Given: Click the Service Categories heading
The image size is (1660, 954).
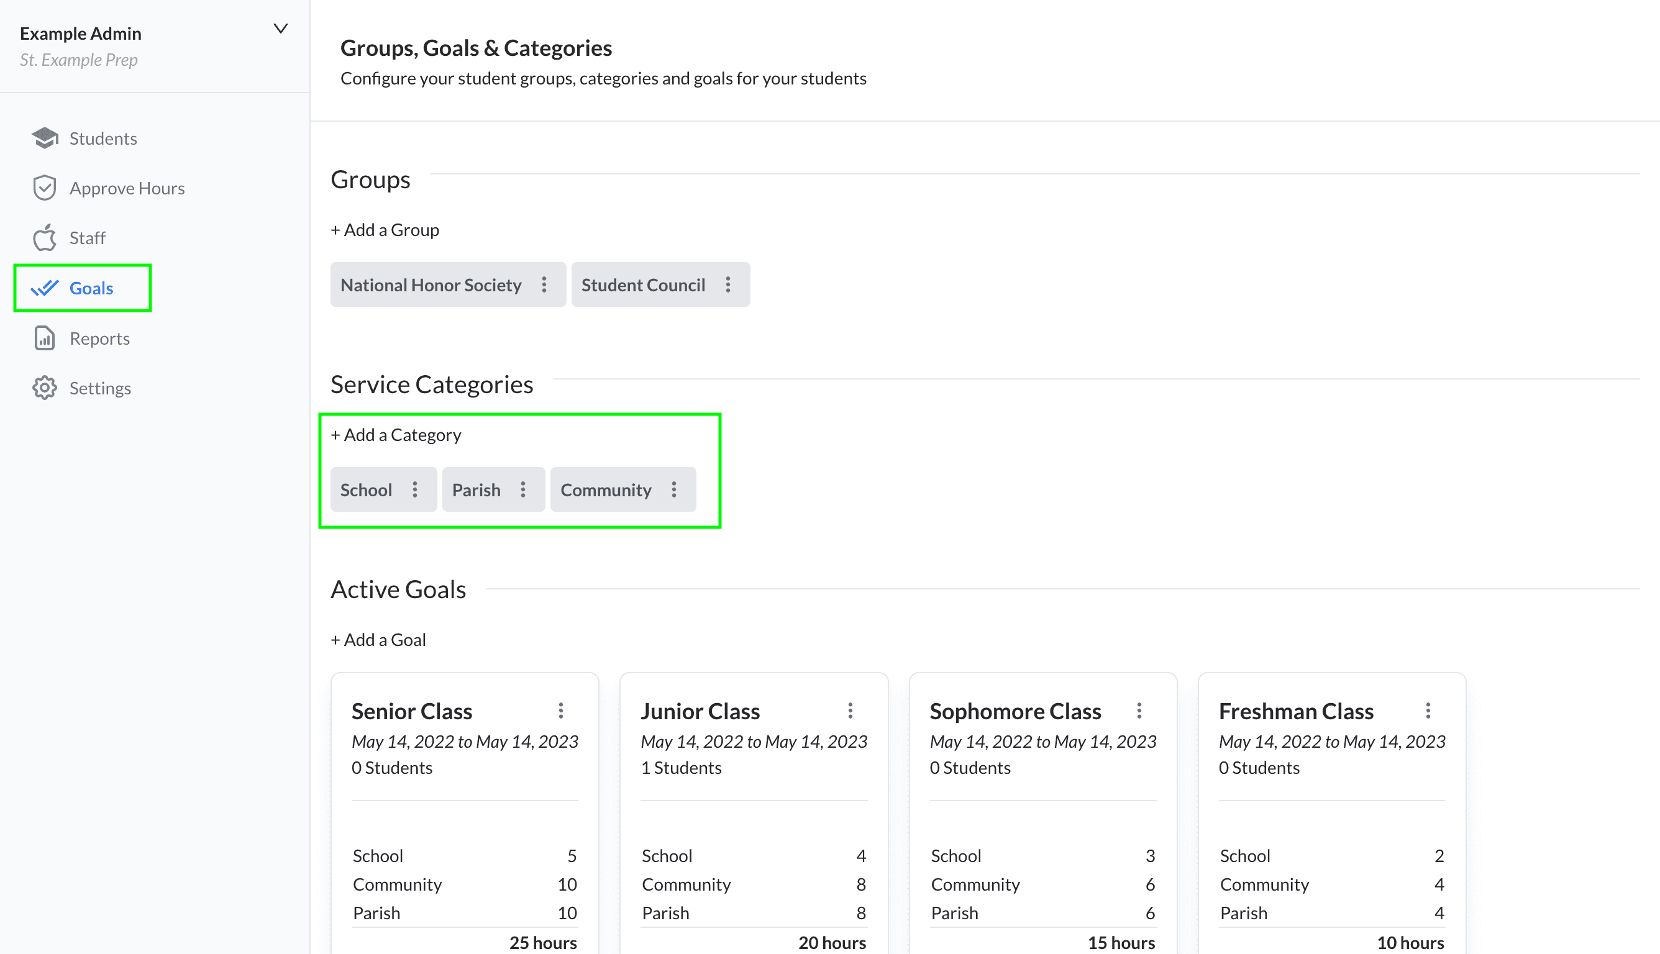Looking at the screenshot, I should tap(431, 384).
